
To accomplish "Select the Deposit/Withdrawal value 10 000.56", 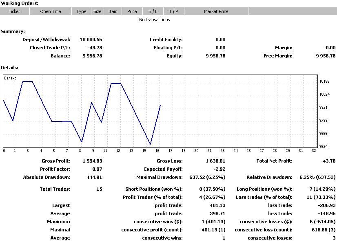I will pos(91,40).
